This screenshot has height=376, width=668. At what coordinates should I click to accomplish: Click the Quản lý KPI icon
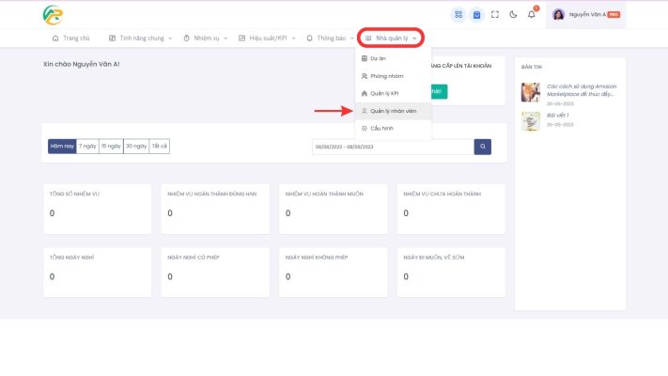(x=365, y=93)
